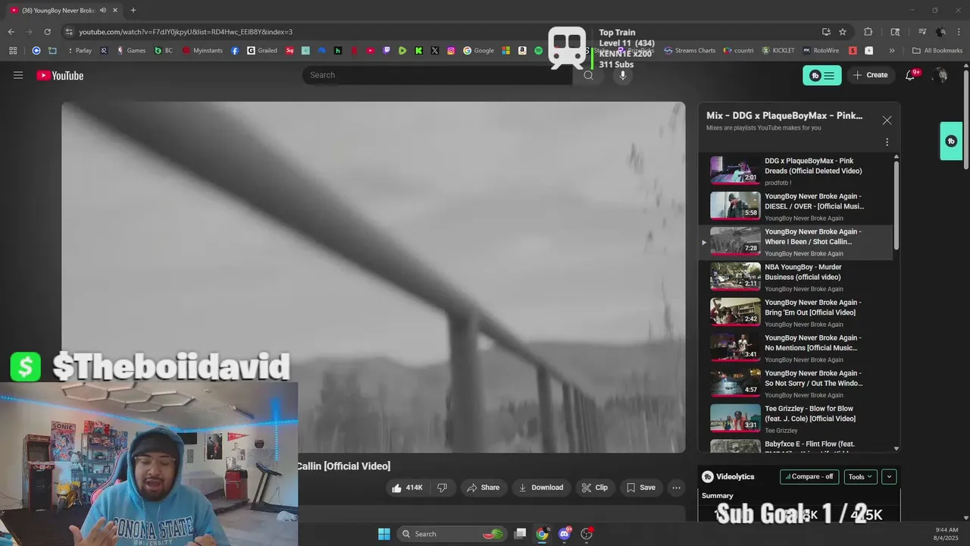Open the Instagram bookmark icon
The height and width of the screenshot is (546, 970).
(451, 51)
